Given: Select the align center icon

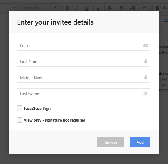Looking at the screenshot, I should (x=121, y=8).
